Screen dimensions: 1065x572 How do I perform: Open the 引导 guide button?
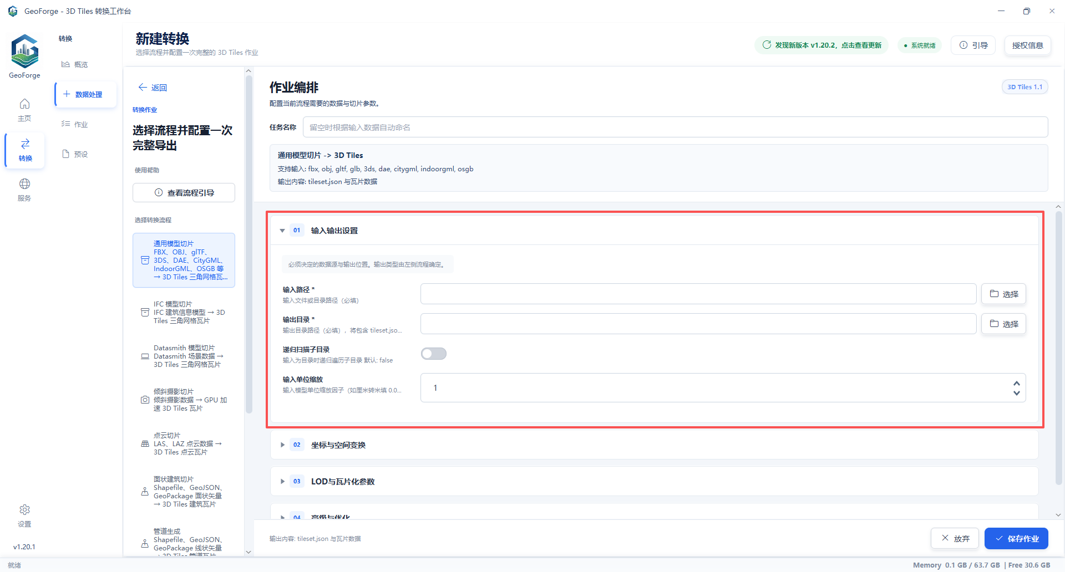pos(973,45)
